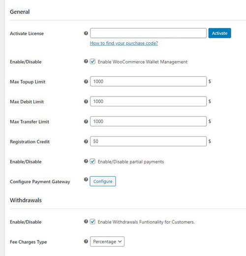The height and width of the screenshot is (256, 246).
Task: Open How to find your purchase code link
Action: (124, 43)
